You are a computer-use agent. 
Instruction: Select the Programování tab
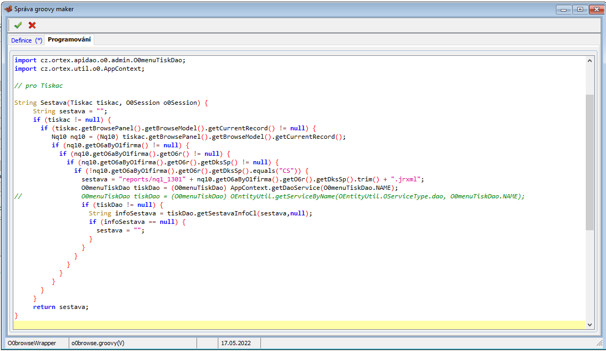[x=69, y=40]
